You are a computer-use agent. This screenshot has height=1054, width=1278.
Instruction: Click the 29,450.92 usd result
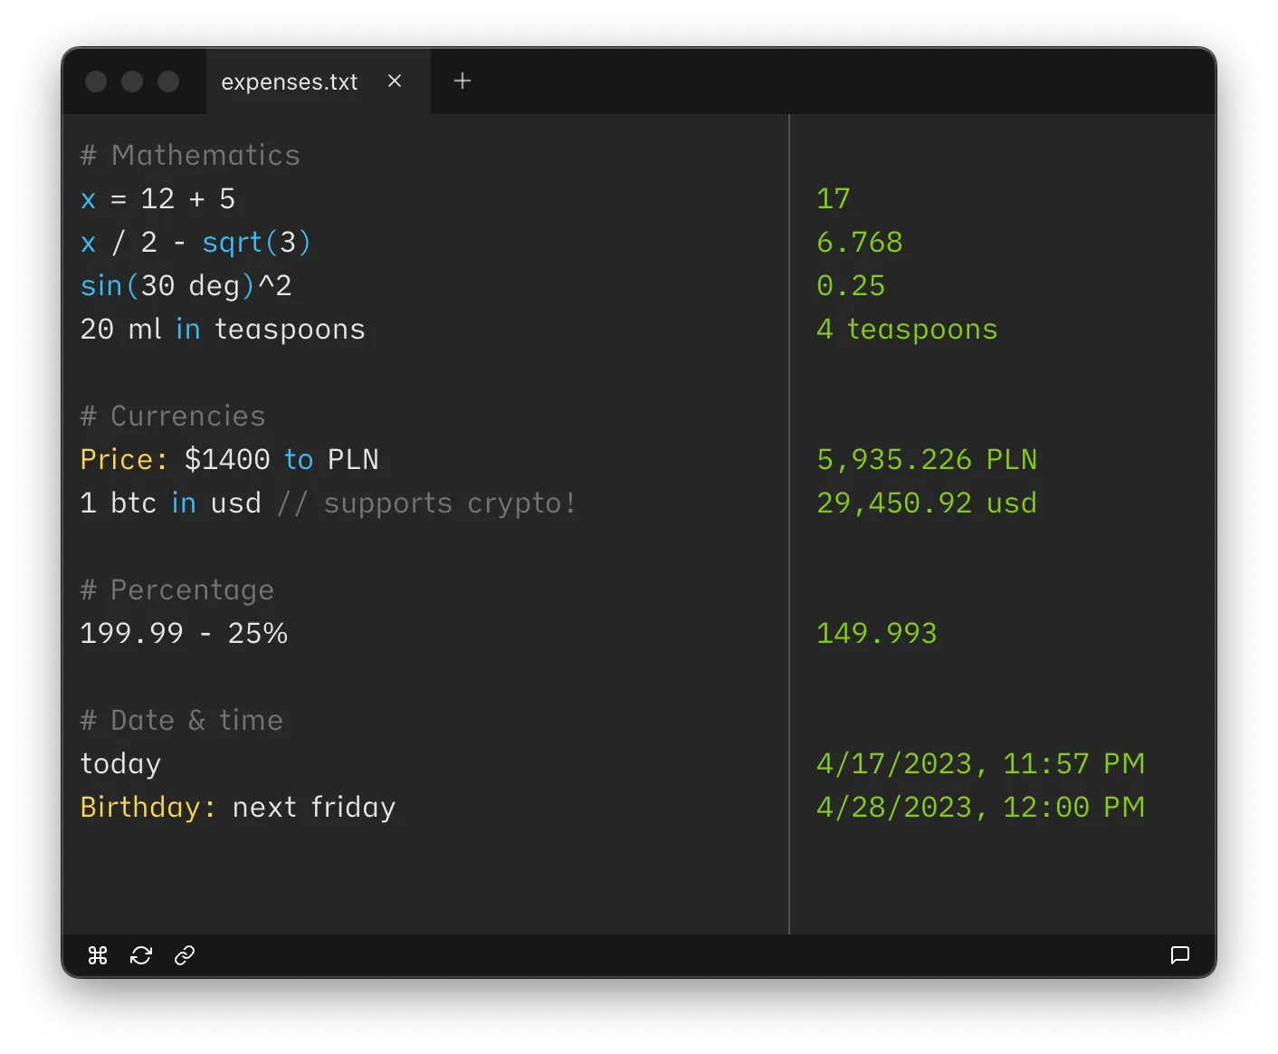coord(926,503)
